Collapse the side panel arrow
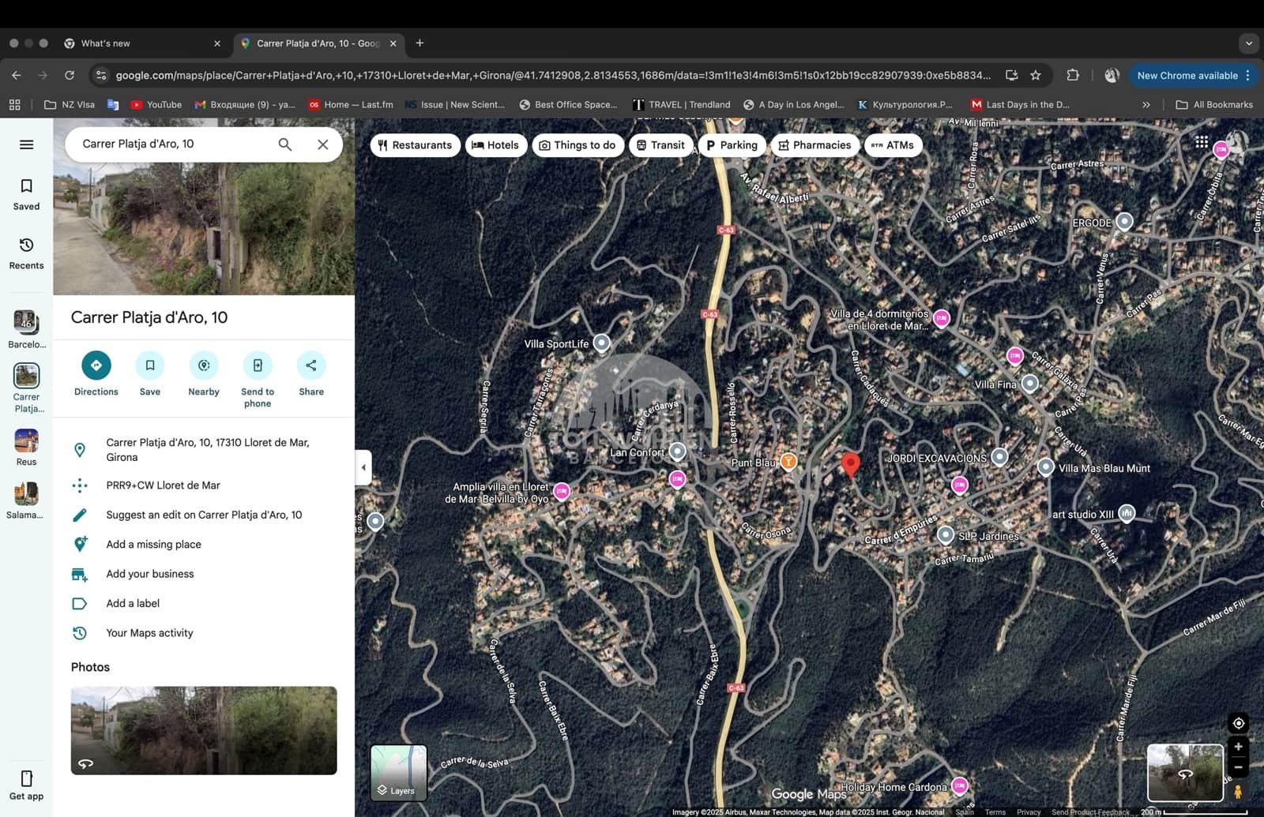Screen dimensions: 1264x817 click(x=363, y=467)
